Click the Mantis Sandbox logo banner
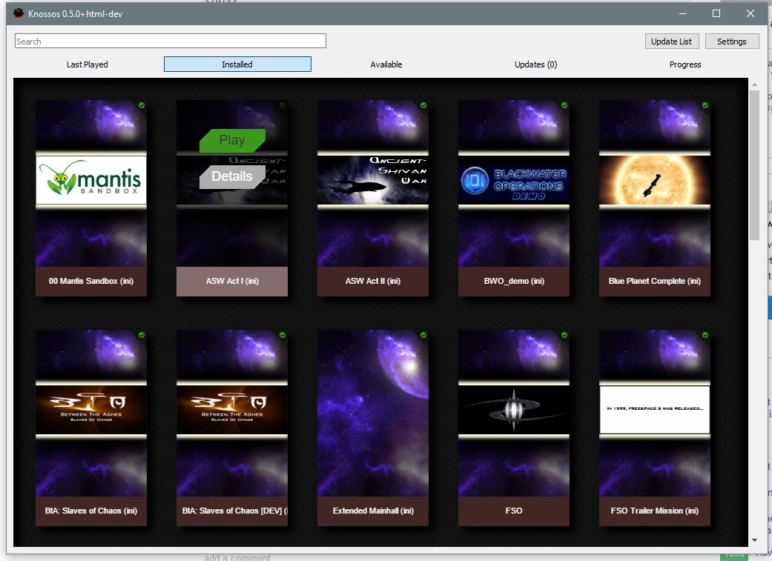This screenshot has height=561, width=772. tap(91, 180)
